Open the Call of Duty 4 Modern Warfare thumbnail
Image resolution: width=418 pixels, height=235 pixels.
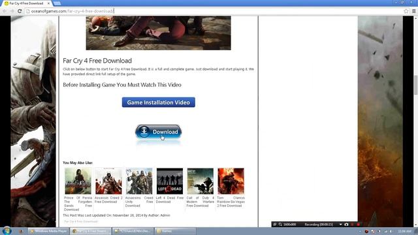(x=201, y=181)
